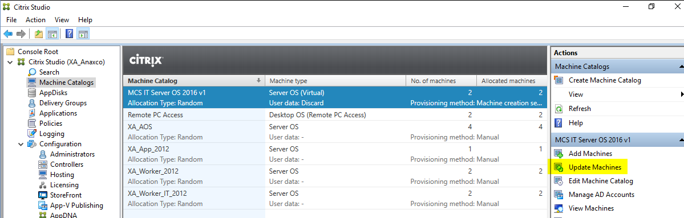The width and height of the screenshot is (684, 218).
Task: Select the Remote PC Access catalog row
Action: tap(335, 116)
